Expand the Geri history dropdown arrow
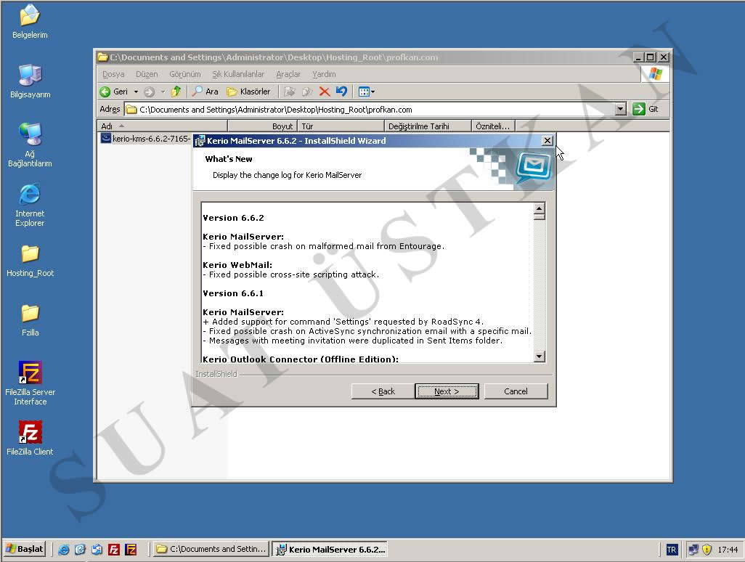The height and width of the screenshot is (562, 745). (136, 91)
